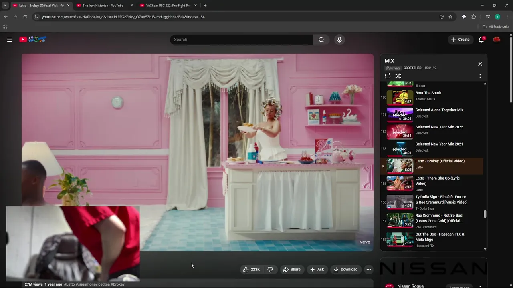513x288 pixels.
Task: Like the video with thumbs up
Action: 251,270
